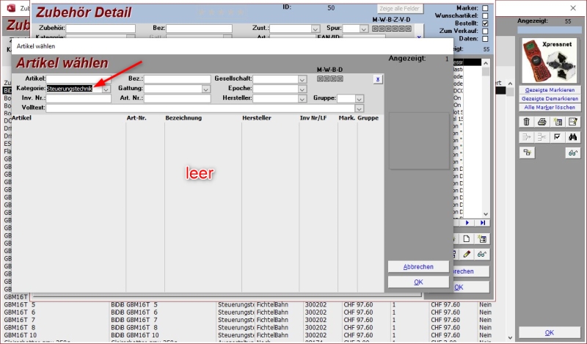Toggle last M-W-B-D filter box in Artikel wählen
The width and height of the screenshot is (587, 344).
(x=340, y=78)
